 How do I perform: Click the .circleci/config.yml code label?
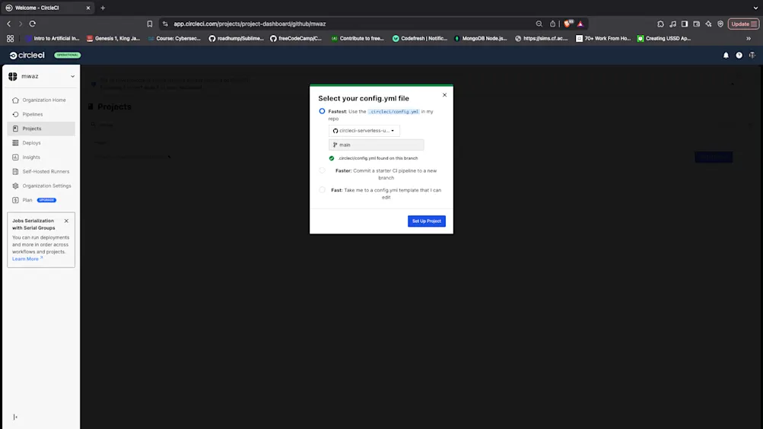(393, 111)
